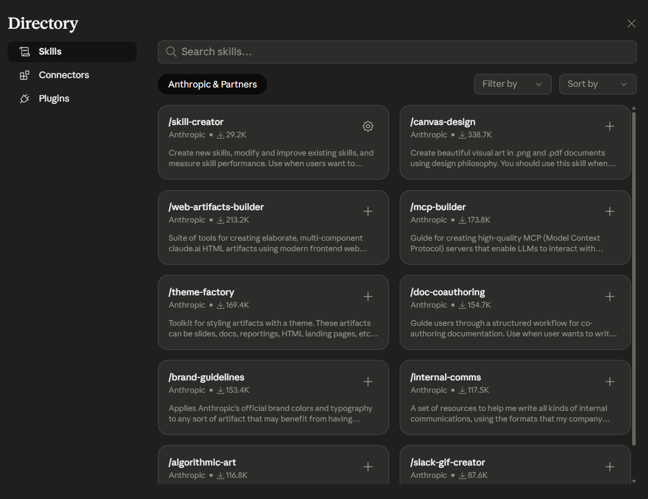Add the algorithmic-art skill

[368, 467]
